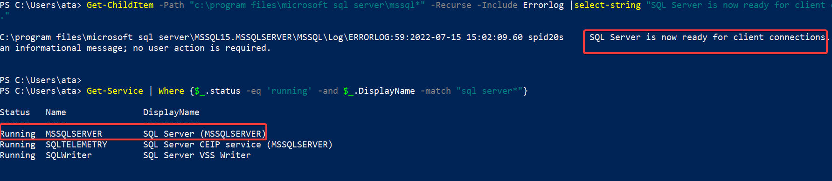Screen dimensions: 832x181
Task: Click the 'running' string in filter
Action: click(x=289, y=91)
